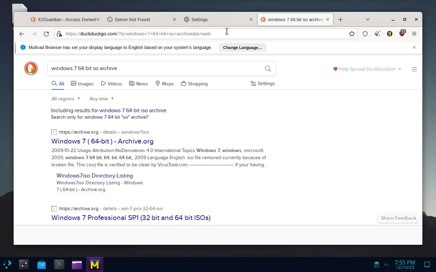Open 'windows 7 64 bit iso archive' suggestion

click(x=133, y=111)
